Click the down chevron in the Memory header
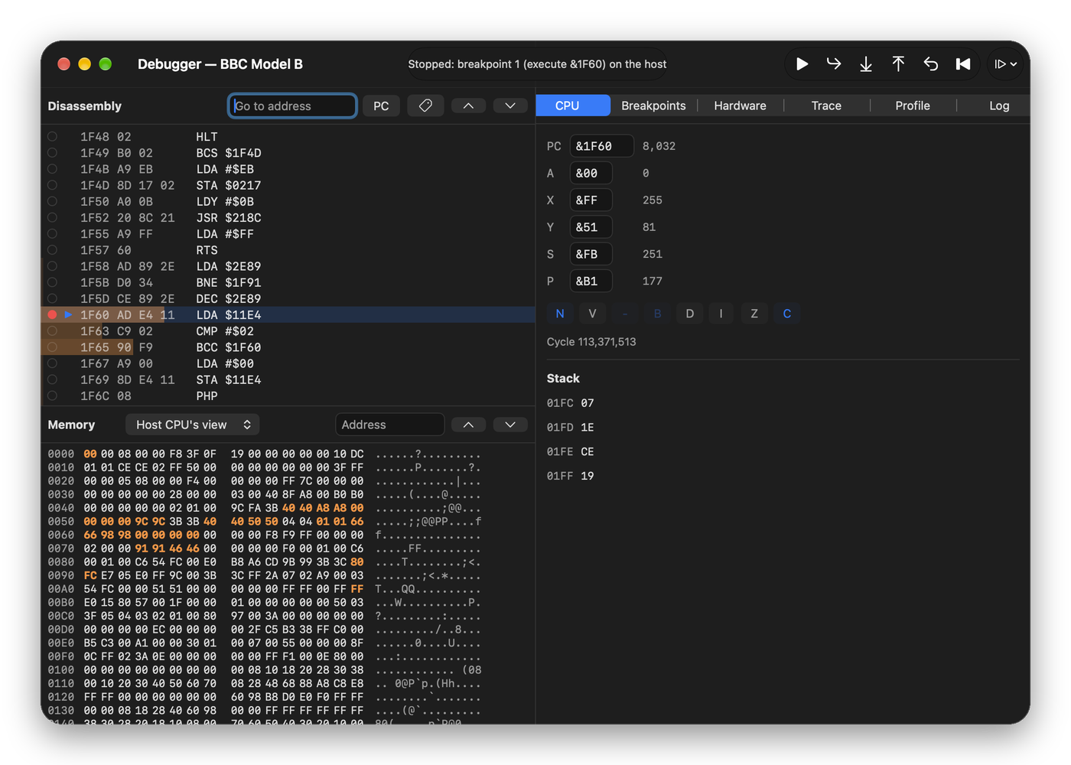The width and height of the screenshot is (1071, 765). pyautogui.click(x=510, y=425)
